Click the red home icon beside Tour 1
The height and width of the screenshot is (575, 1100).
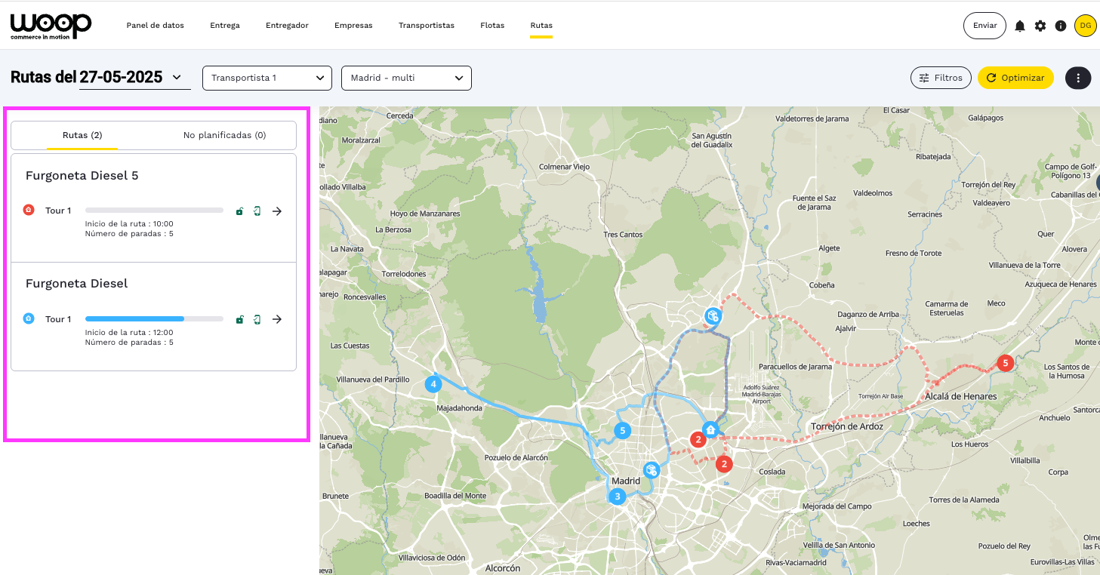[x=29, y=211]
